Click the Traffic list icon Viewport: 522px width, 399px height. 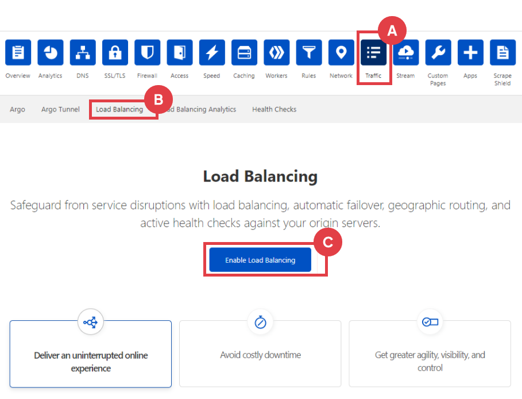pos(373,53)
